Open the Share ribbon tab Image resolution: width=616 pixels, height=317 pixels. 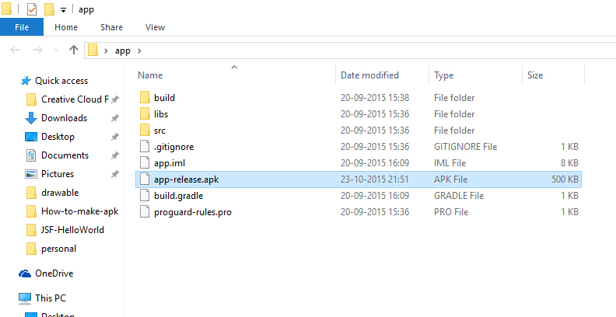[111, 27]
